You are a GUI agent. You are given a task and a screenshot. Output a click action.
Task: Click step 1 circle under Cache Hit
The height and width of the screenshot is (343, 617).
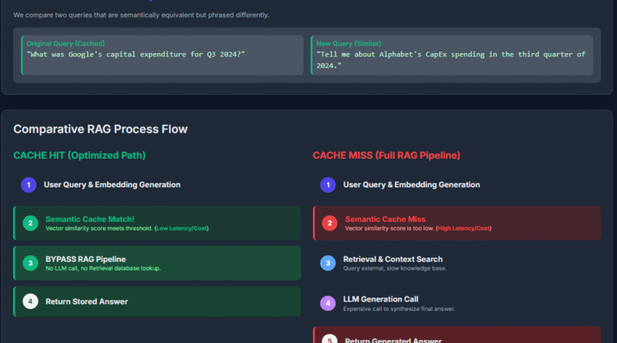click(x=29, y=185)
